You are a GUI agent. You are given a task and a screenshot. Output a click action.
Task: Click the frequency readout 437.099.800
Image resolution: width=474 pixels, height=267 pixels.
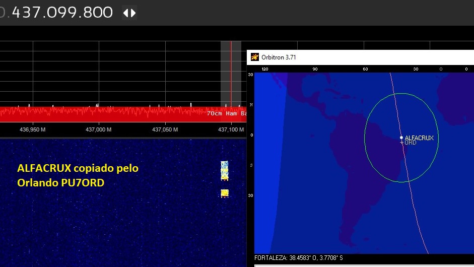[62, 13]
